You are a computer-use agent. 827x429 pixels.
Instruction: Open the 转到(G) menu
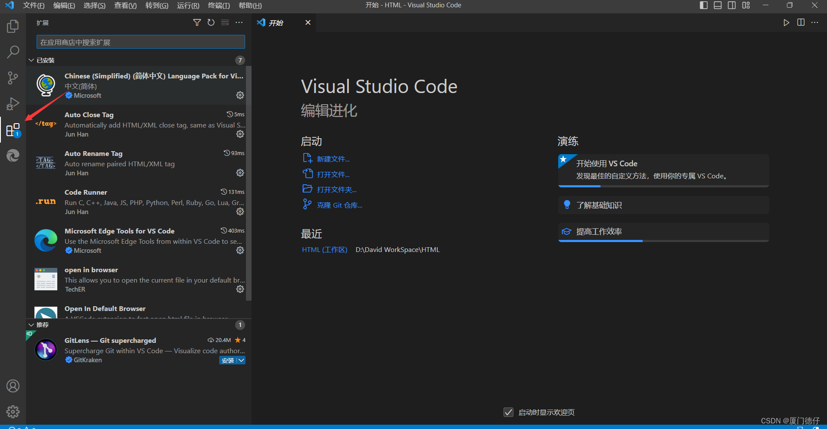pos(157,5)
